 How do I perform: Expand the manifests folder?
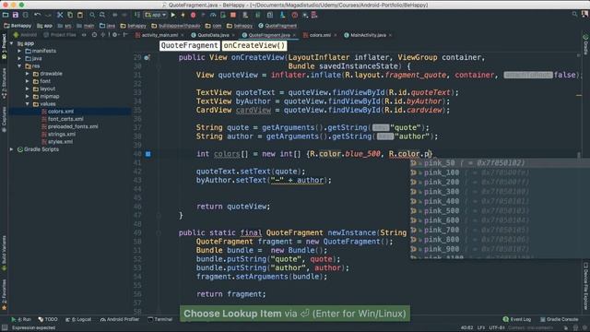pos(19,51)
